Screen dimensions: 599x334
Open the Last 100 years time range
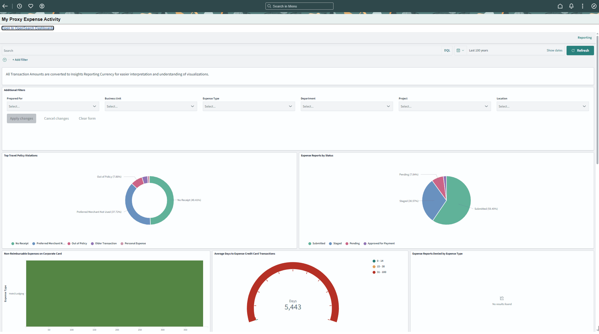point(478,50)
